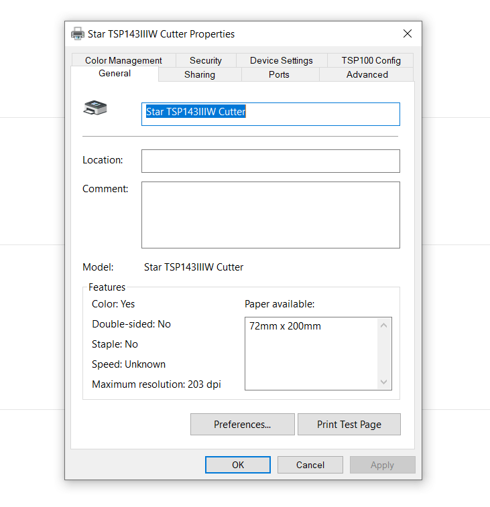Image resolution: width=490 pixels, height=507 pixels.
Task: Switch to the Color Management tab
Action: click(123, 60)
